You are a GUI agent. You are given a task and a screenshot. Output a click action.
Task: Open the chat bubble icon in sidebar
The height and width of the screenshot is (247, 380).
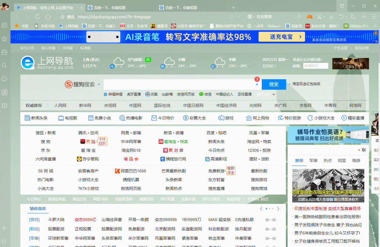[4, 79]
